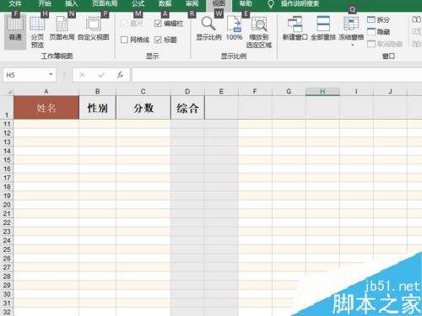422x316 pixels.
Task: Select column F header
Action: click(255, 92)
